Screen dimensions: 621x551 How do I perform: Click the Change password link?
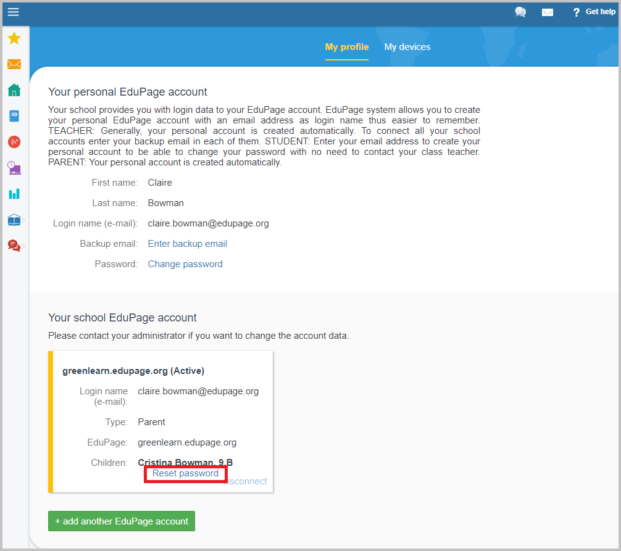pyautogui.click(x=185, y=264)
